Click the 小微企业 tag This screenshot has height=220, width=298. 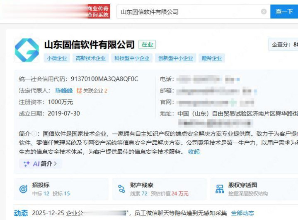(x=57, y=58)
